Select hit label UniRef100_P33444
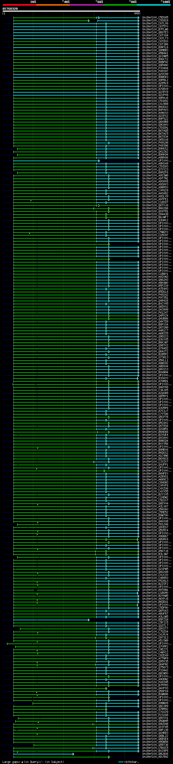Viewport: 173px width, 764px height. click(155, 68)
